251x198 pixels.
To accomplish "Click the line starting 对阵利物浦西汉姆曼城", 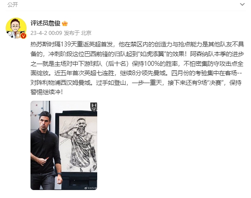I will [x=136, y=83].
